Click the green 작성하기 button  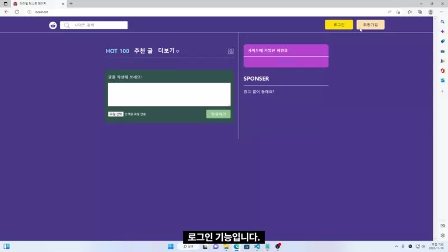218,114
